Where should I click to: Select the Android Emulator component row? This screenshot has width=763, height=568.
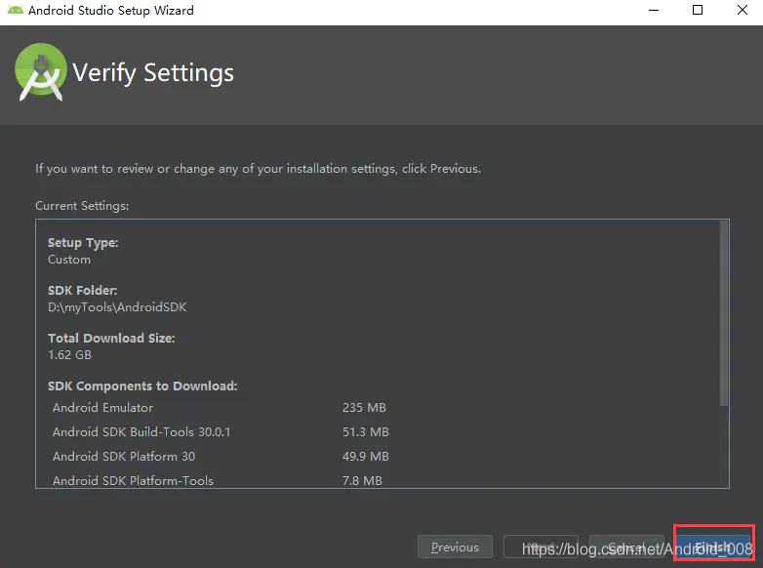coord(219,407)
